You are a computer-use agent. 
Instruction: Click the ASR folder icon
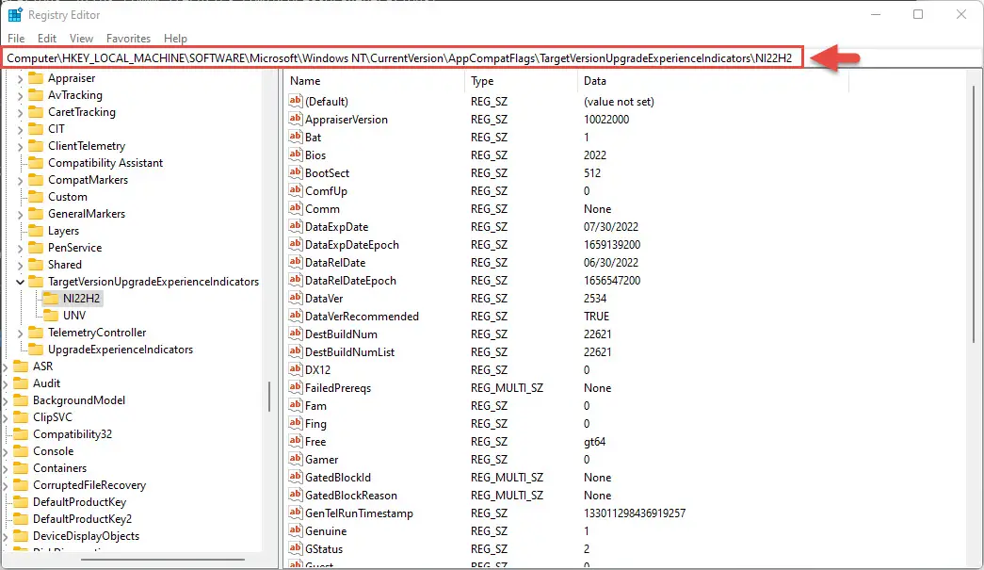pos(22,366)
